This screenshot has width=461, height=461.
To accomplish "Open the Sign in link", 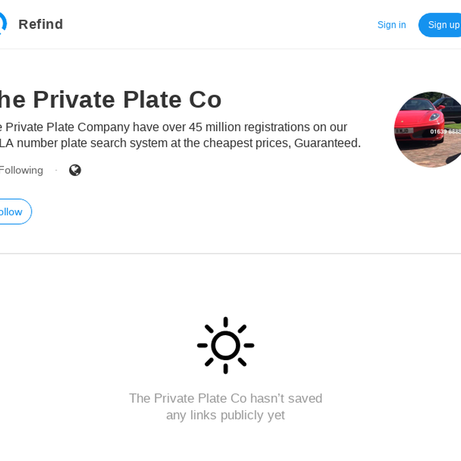I will coord(392,25).
